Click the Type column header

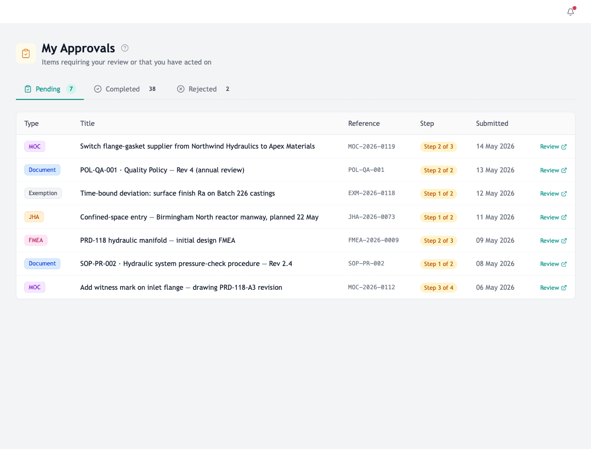[x=32, y=124]
